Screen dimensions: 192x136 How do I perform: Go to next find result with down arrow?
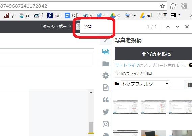[177, 27]
